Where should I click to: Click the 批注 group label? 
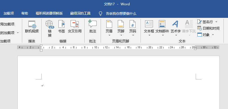point(92,41)
